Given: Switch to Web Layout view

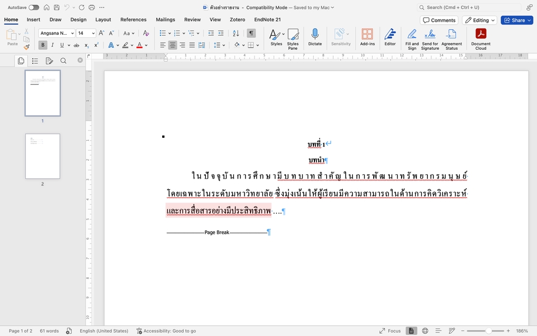Looking at the screenshot, I should tap(425, 331).
